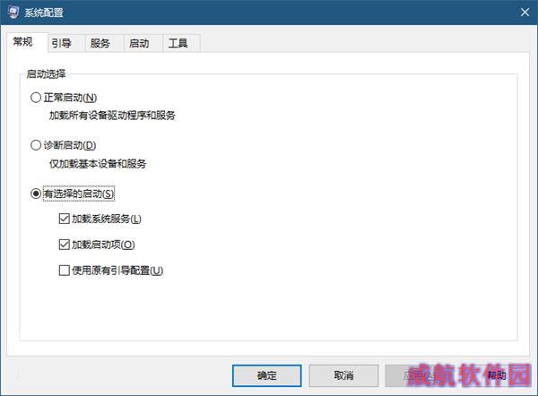The height and width of the screenshot is (396, 538).
Task: Toggle the 加载启动项(O) checkbox
Action: point(65,245)
